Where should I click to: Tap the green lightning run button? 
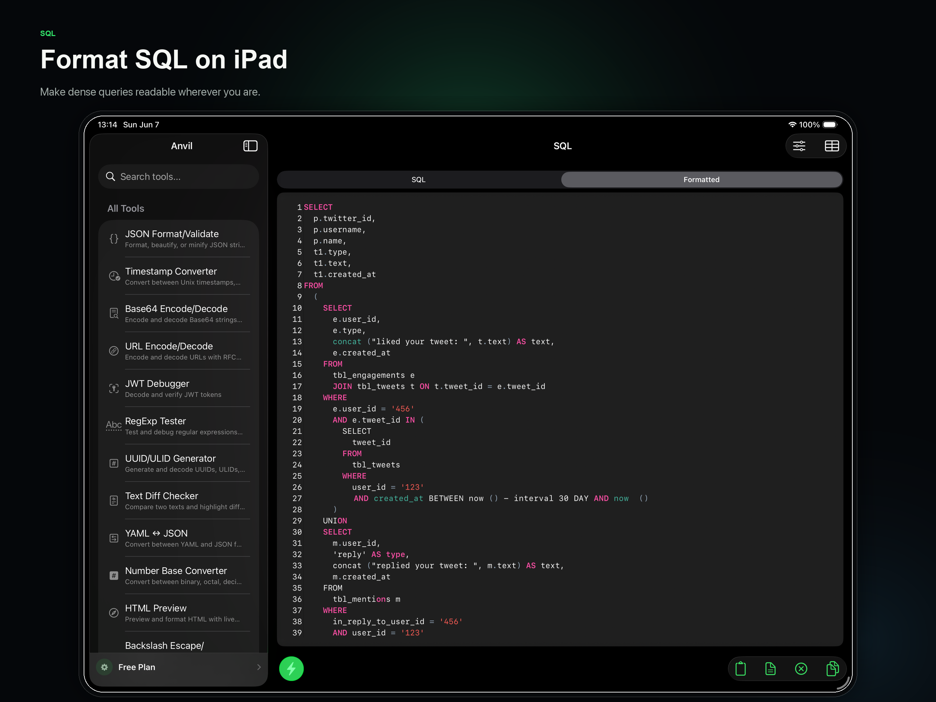[x=291, y=669]
